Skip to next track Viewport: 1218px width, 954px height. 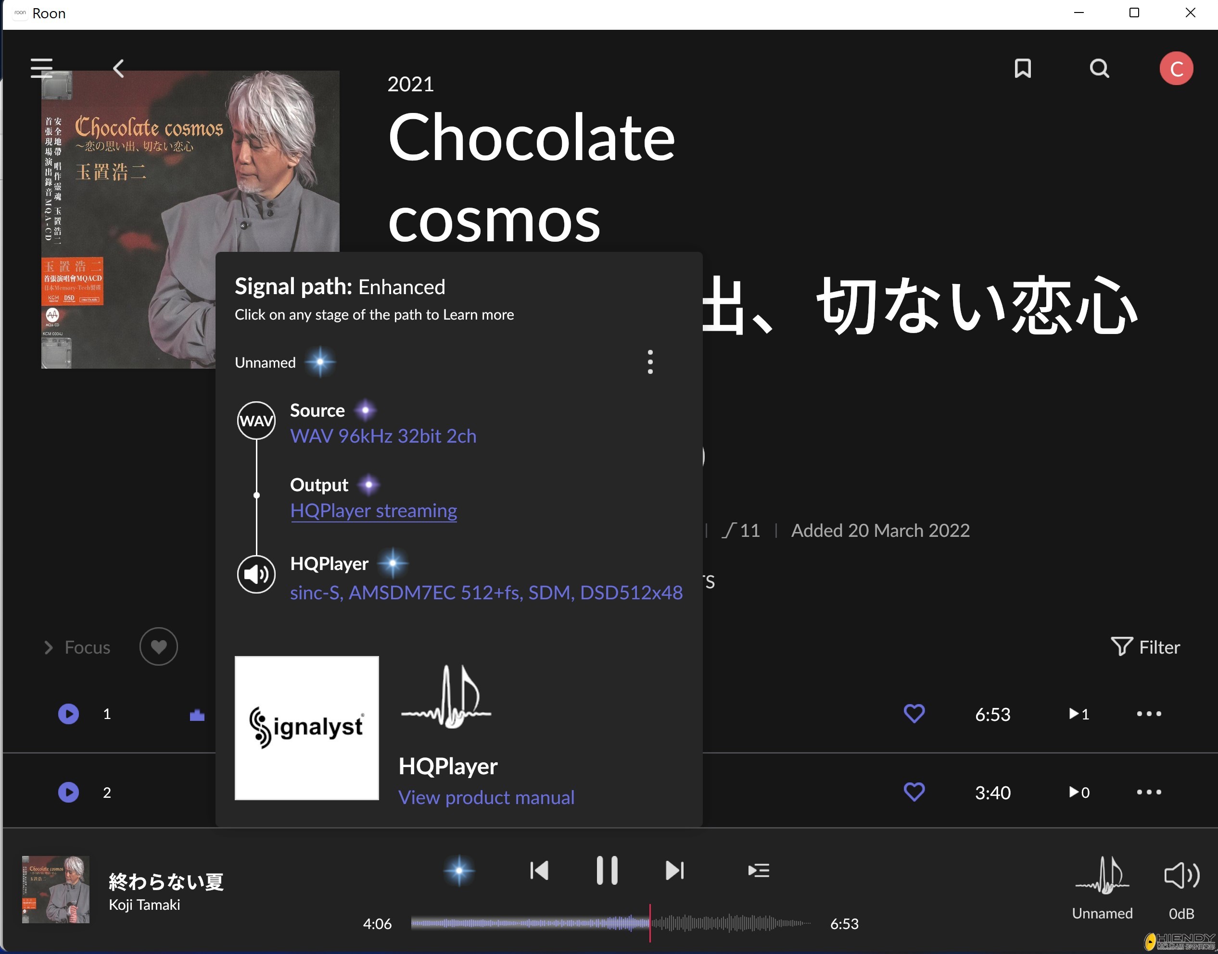[x=675, y=870]
